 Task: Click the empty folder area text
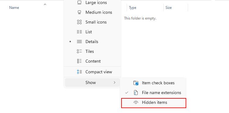click(x=140, y=18)
